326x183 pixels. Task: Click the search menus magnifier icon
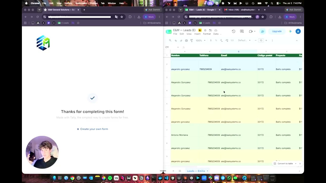point(170,40)
